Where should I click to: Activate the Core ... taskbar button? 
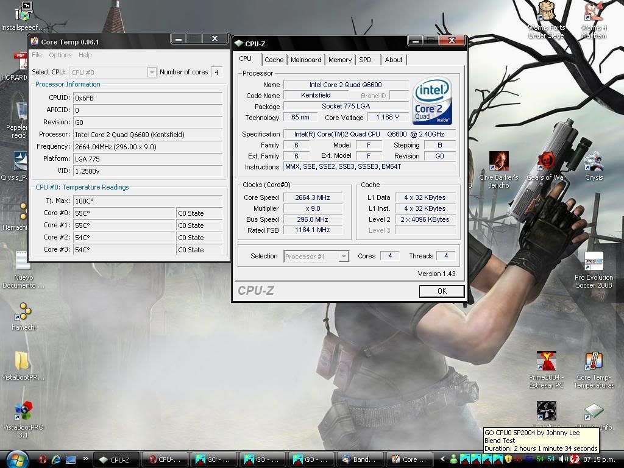click(x=409, y=459)
